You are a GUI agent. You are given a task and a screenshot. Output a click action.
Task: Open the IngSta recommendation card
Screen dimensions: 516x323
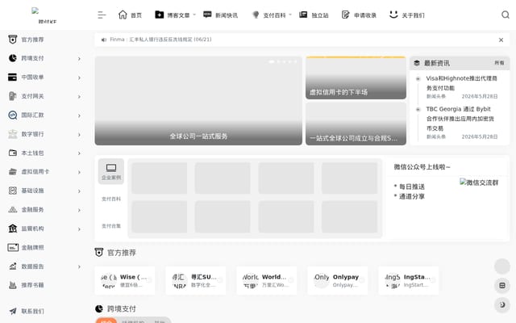click(409, 280)
